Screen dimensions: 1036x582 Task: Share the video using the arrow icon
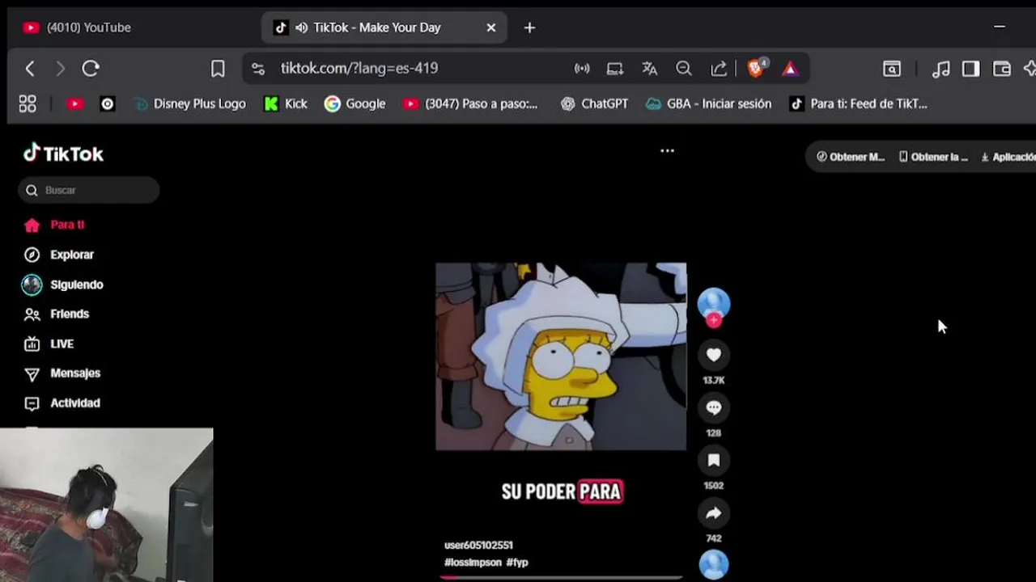tap(713, 513)
